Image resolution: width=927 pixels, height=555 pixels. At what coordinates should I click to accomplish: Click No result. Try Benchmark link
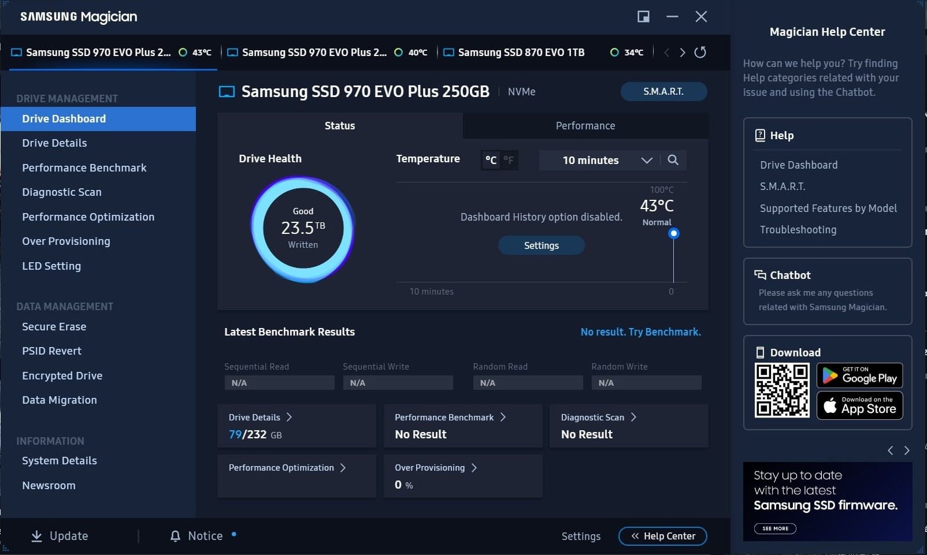pyautogui.click(x=640, y=332)
